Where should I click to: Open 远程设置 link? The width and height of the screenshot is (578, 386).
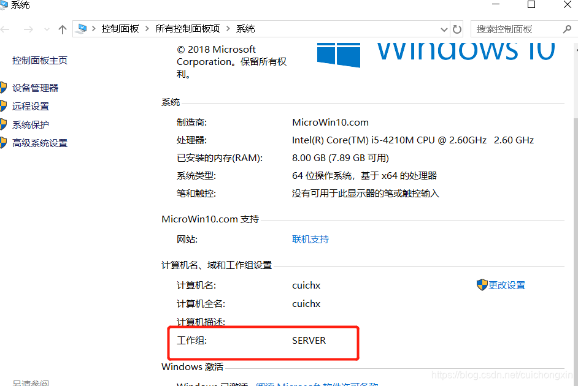[x=31, y=107]
